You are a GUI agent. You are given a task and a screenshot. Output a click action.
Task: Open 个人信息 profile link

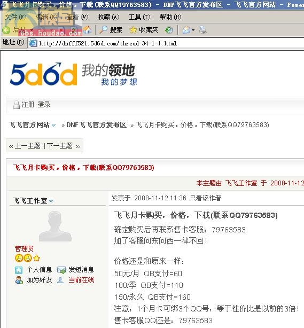[39, 270]
